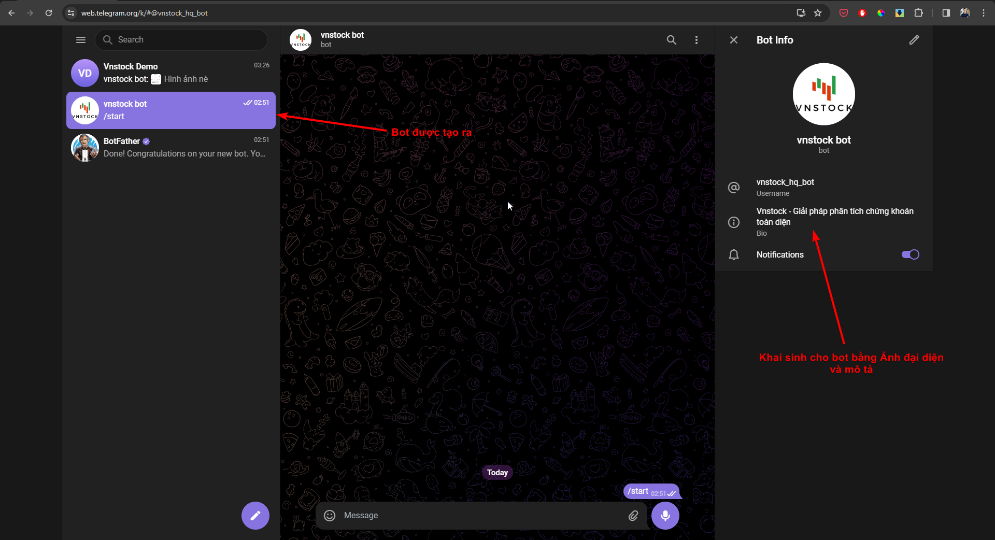This screenshot has width=995, height=540.
Task: Toggle the Notifications switch off
Action: click(910, 254)
